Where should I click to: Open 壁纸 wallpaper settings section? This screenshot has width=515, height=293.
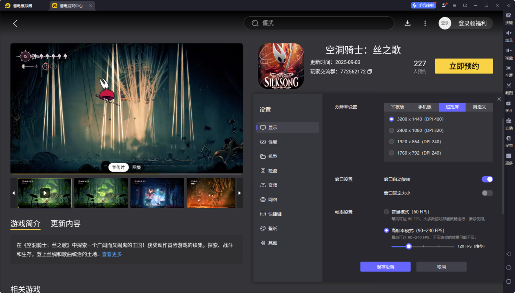pyautogui.click(x=288, y=228)
